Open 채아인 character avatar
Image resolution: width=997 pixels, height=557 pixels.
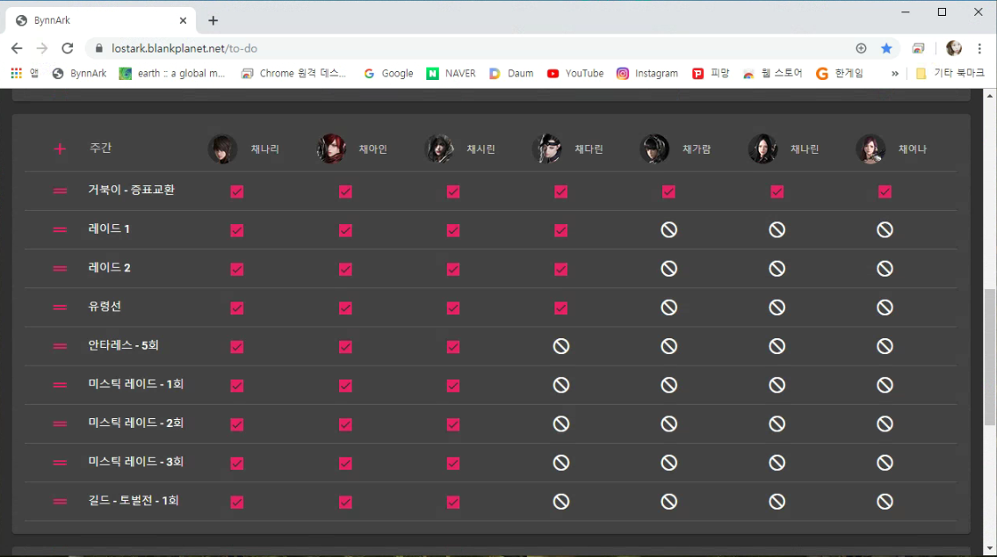click(331, 148)
